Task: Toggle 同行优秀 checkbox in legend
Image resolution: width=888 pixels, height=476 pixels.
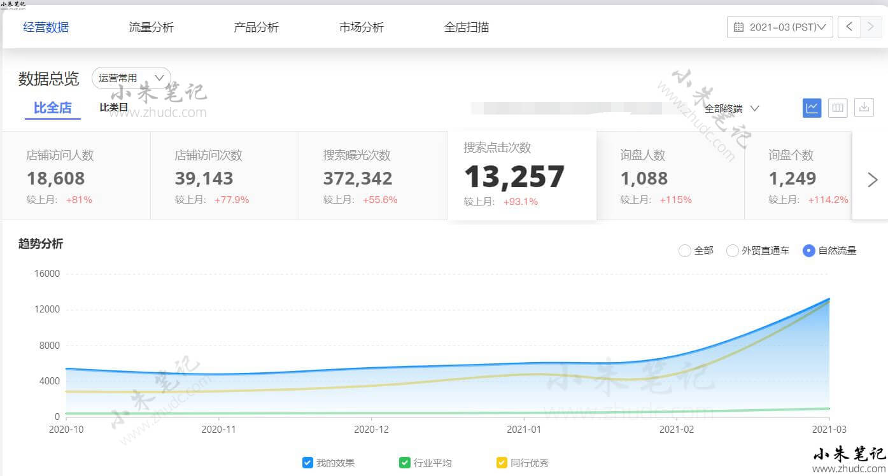Action: click(502, 463)
